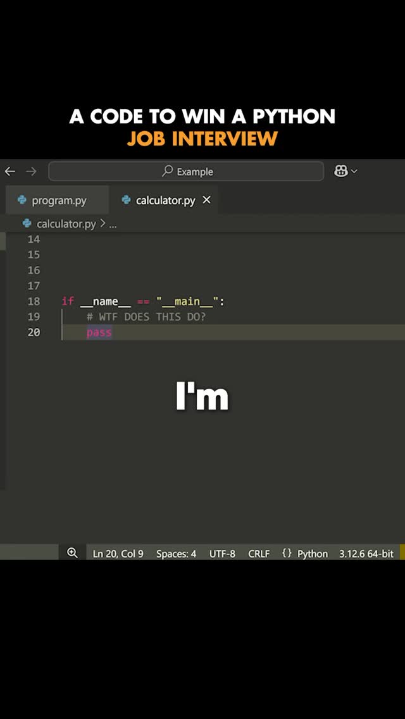
Task: Select the calculator.py tab
Action: [x=158, y=201]
